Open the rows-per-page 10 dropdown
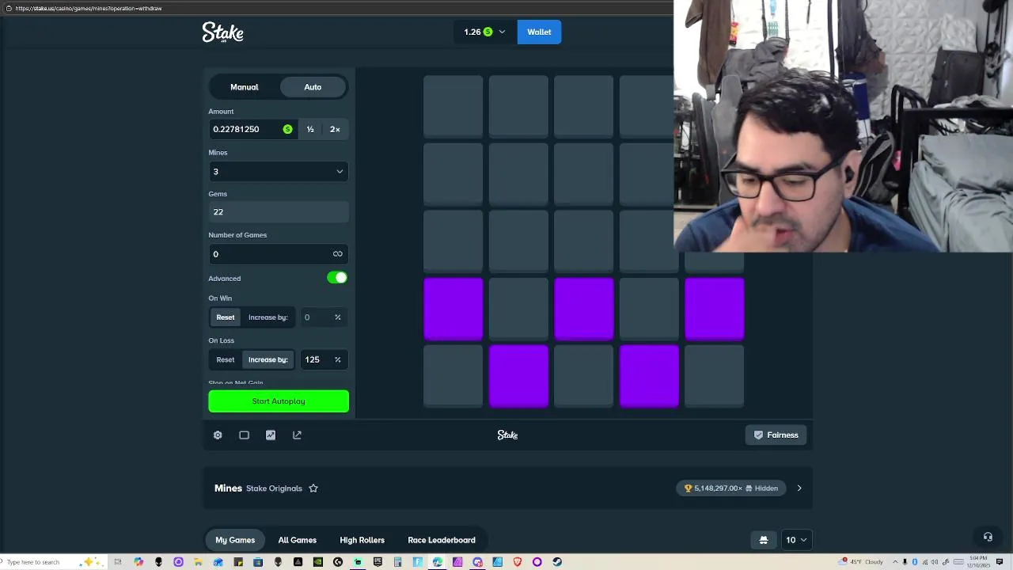Image resolution: width=1013 pixels, height=570 pixels. (796, 540)
